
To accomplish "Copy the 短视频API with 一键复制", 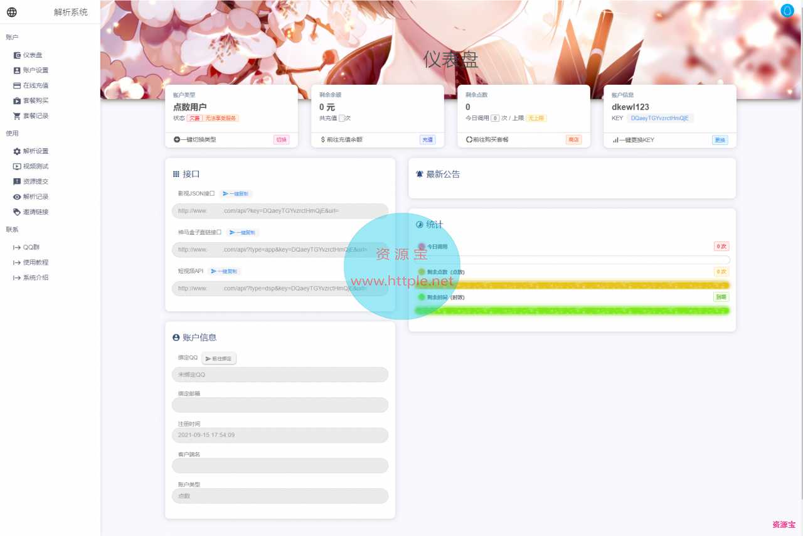I will 224,271.
